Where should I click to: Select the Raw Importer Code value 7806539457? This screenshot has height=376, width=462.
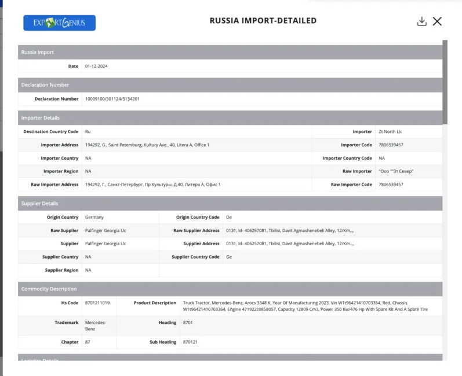391,185
